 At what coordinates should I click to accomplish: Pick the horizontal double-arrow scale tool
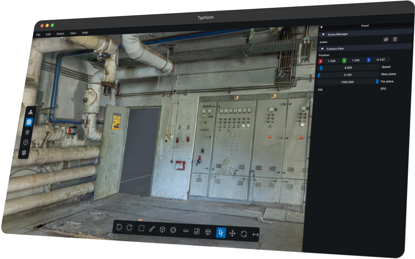(x=255, y=235)
